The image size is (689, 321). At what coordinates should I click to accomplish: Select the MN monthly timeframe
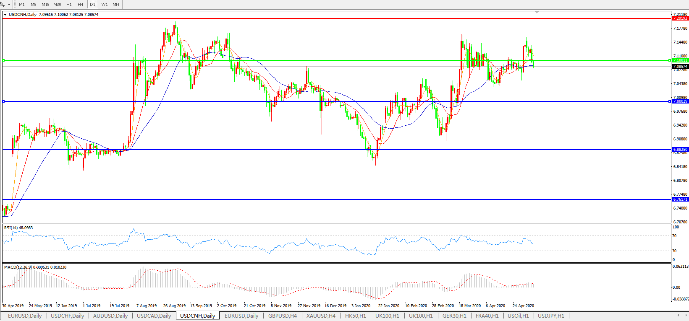point(116,4)
